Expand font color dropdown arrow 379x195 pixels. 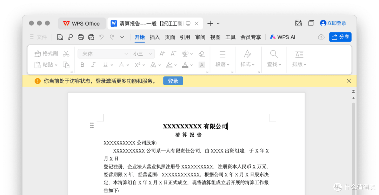192,65
